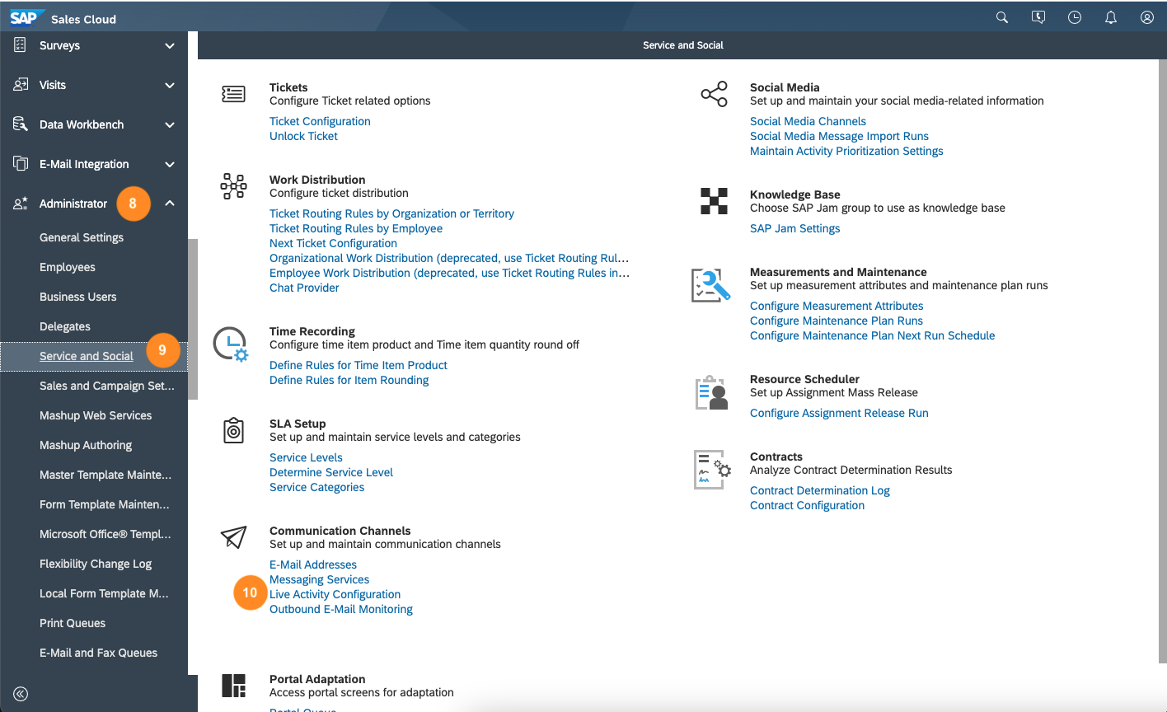Open the Next Ticket Configuration link
The height and width of the screenshot is (712, 1167).
point(333,243)
